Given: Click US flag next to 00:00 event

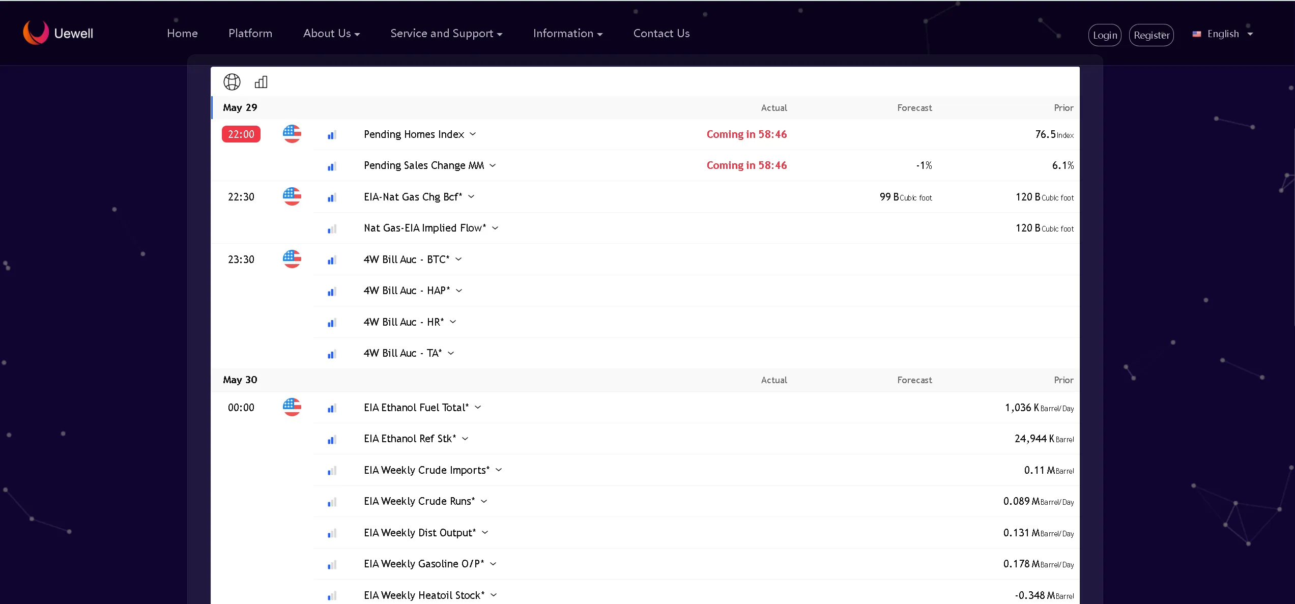Looking at the screenshot, I should (292, 407).
